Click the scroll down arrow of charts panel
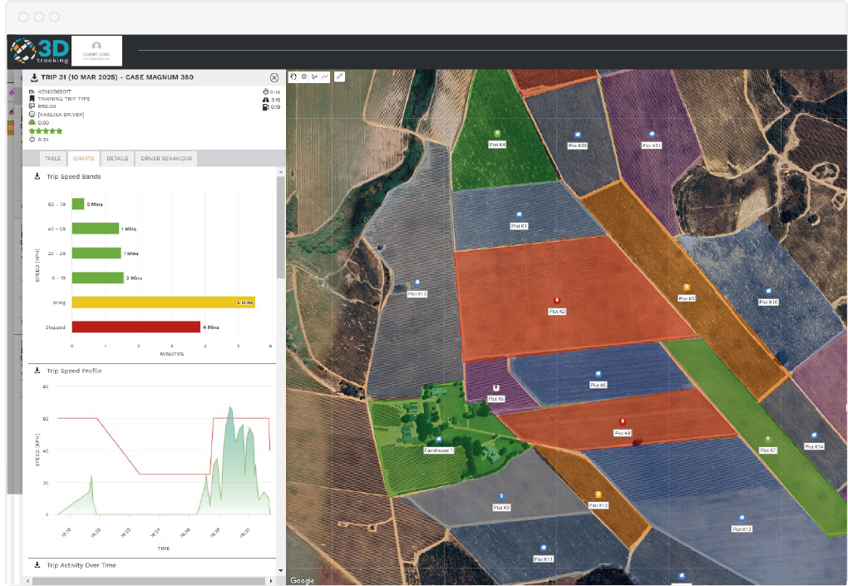 click(x=280, y=570)
